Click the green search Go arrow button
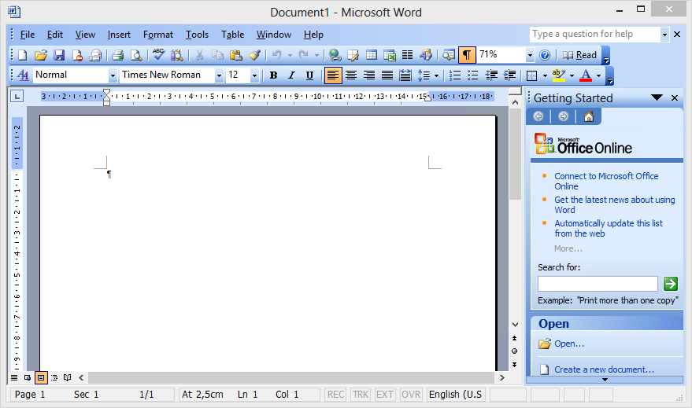 tap(671, 284)
